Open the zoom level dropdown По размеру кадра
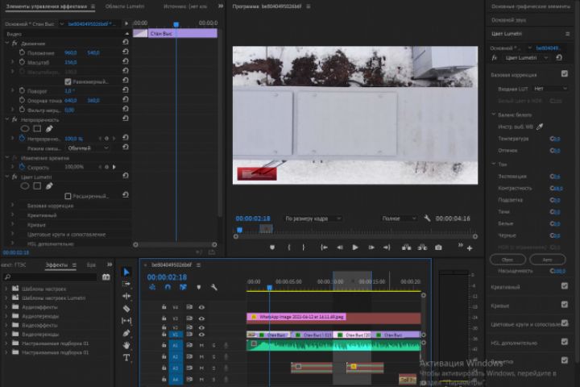This screenshot has width=580, height=387. (313, 218)
